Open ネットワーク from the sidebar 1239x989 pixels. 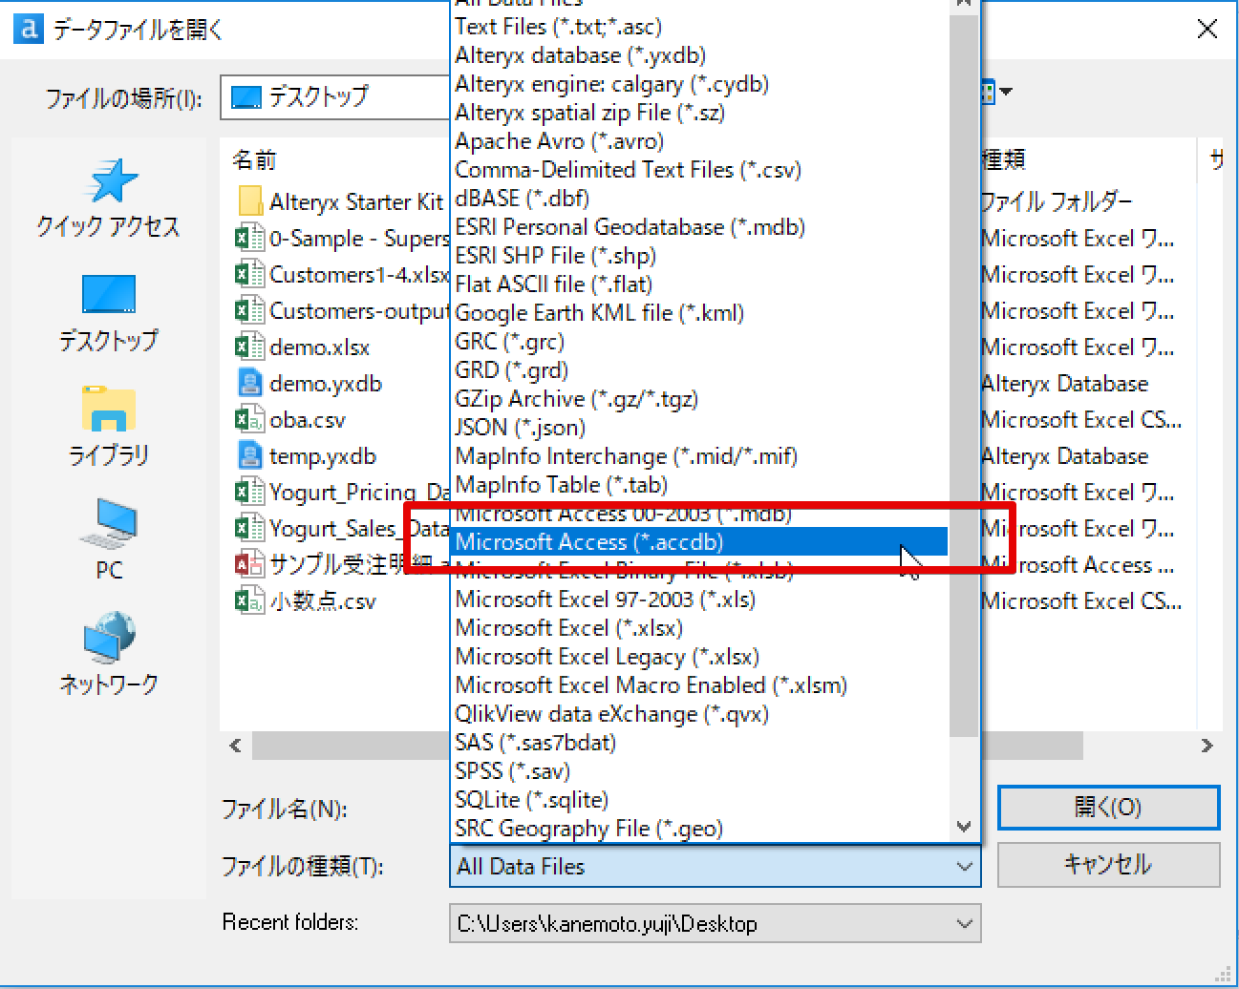coord(108,646)
